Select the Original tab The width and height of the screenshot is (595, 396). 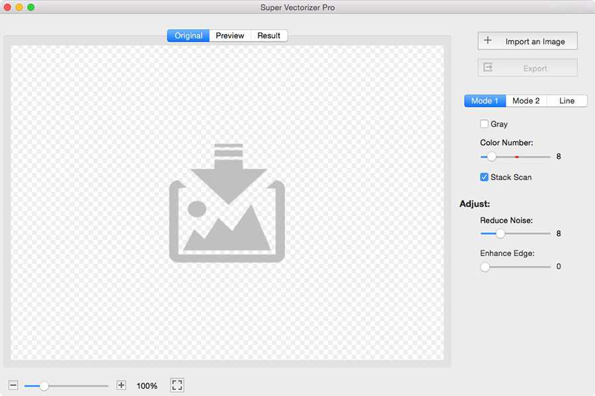188,36
